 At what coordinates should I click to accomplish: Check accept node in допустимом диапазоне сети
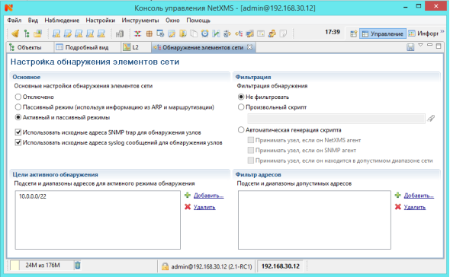coord(251,161)
